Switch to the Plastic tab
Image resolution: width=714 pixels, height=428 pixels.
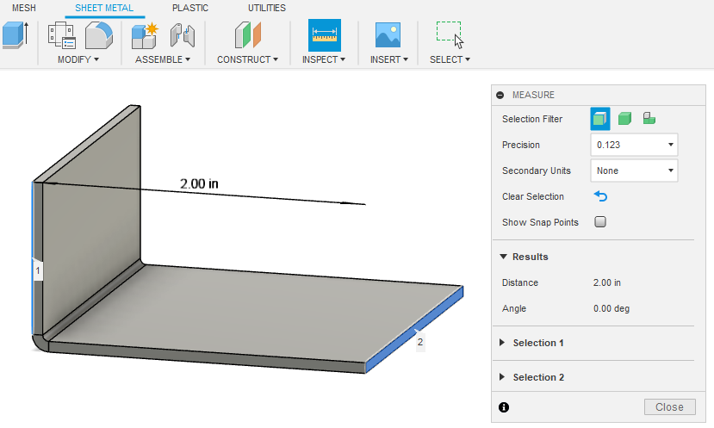pos(189,8)
